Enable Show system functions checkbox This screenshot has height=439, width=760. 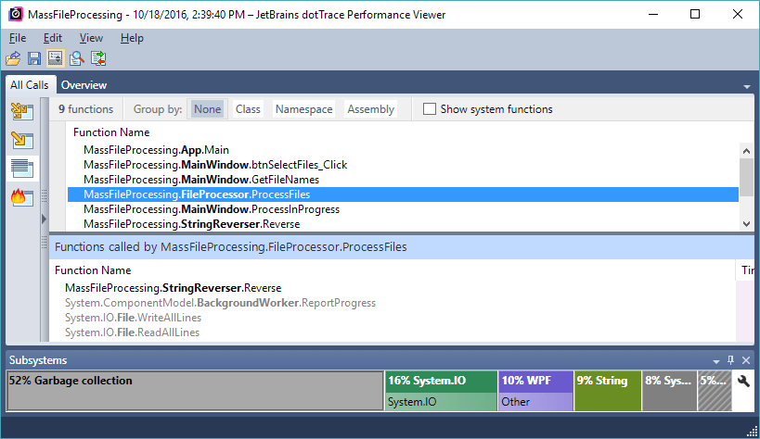point(429,109)
